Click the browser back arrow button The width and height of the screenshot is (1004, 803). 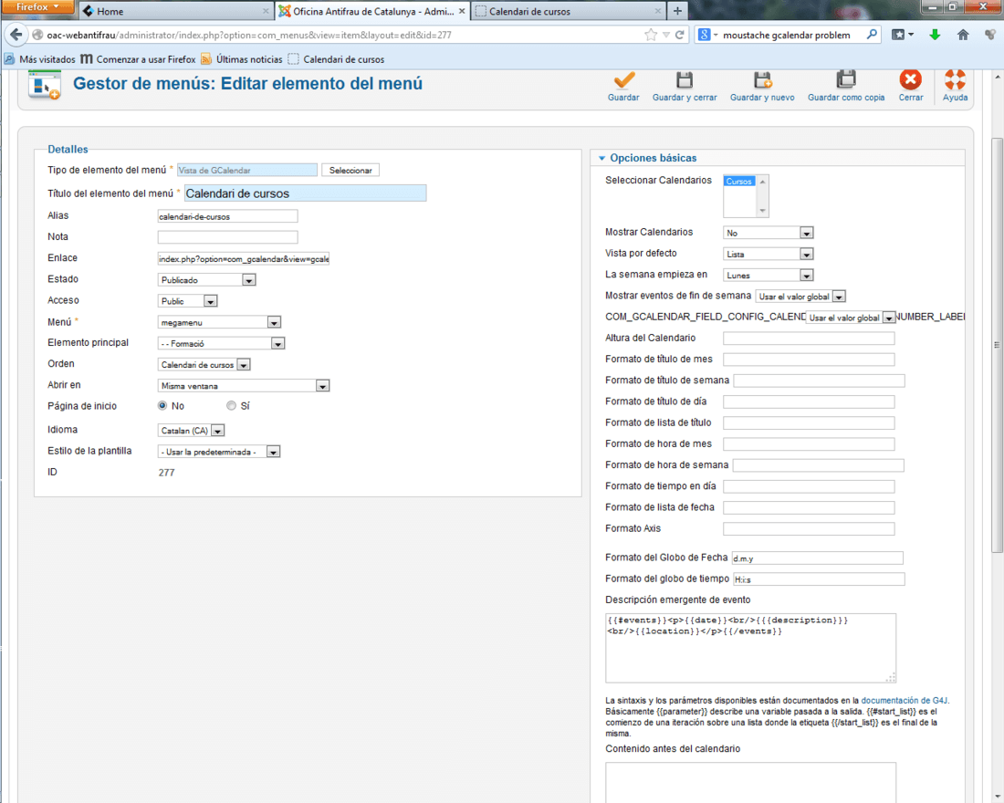tap(16, 35)
